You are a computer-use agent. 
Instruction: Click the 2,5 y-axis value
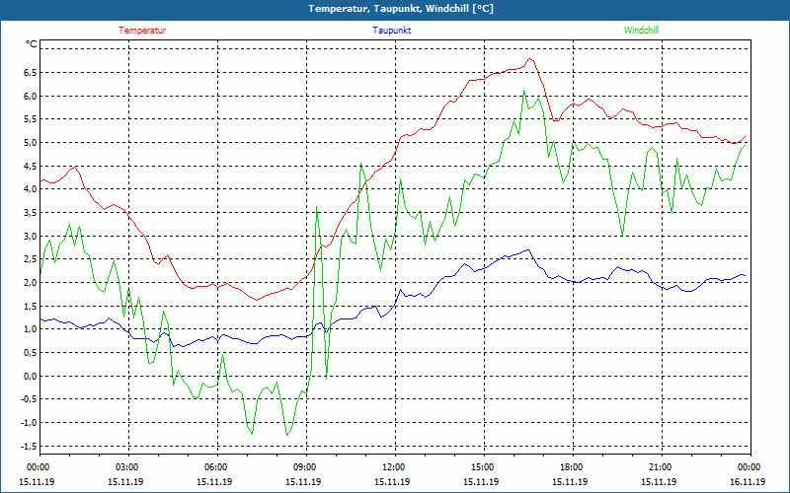(30, 259)
